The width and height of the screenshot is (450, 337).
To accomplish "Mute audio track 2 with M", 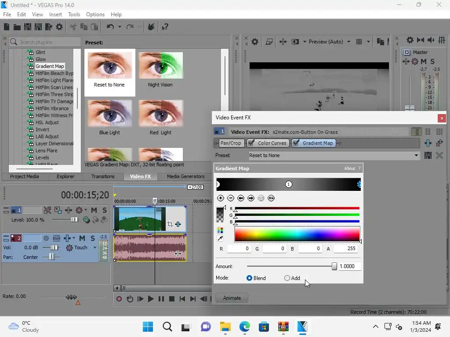I will point(82,238).
